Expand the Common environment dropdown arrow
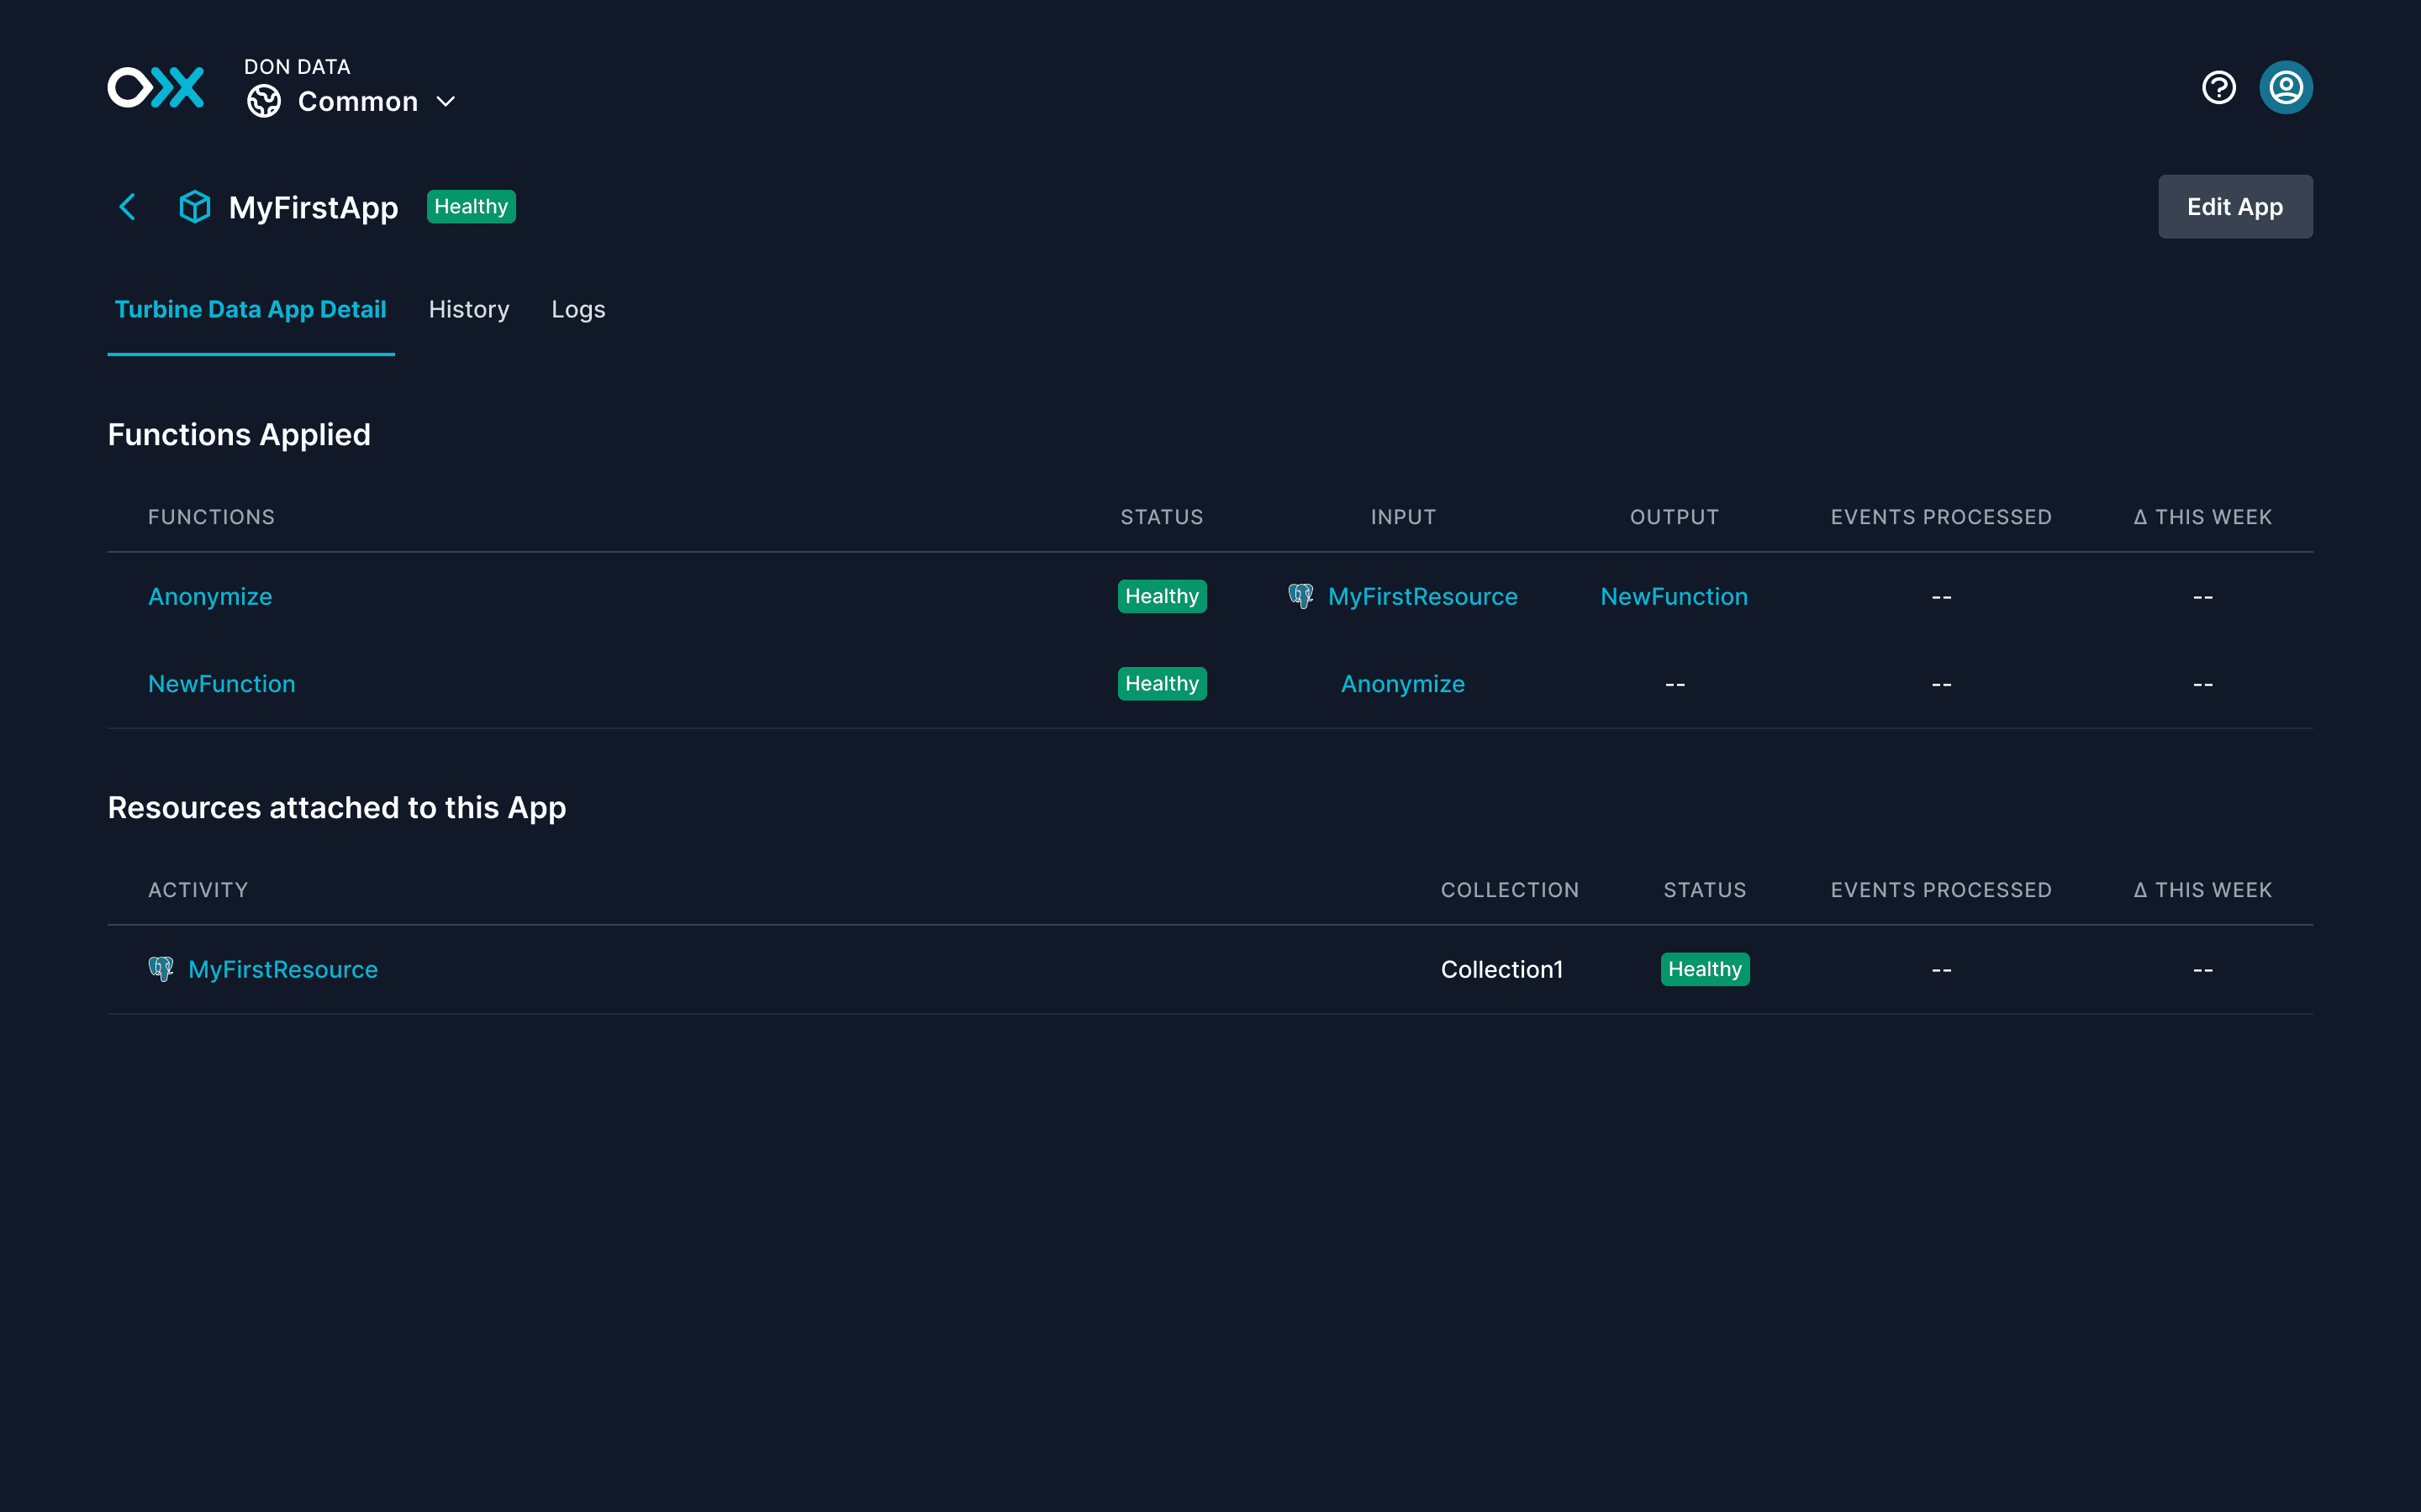 click(x=446, y=102)
